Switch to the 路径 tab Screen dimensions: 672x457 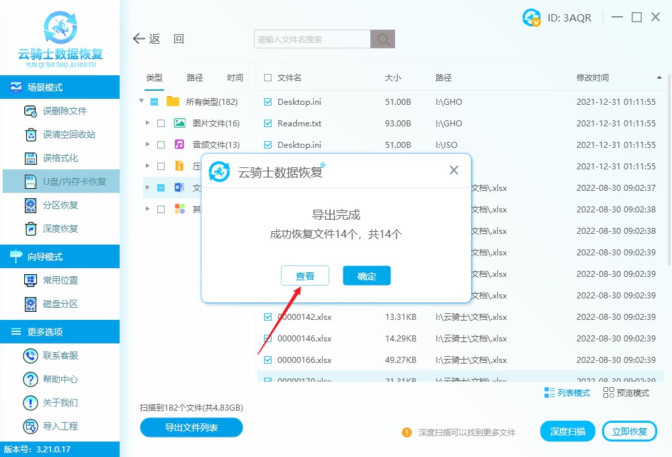click(x=195, y=77)
